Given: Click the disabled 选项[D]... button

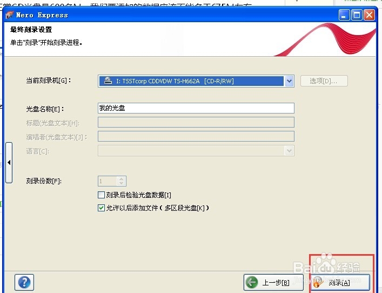Looking at the screenshot, I should 324,81.
